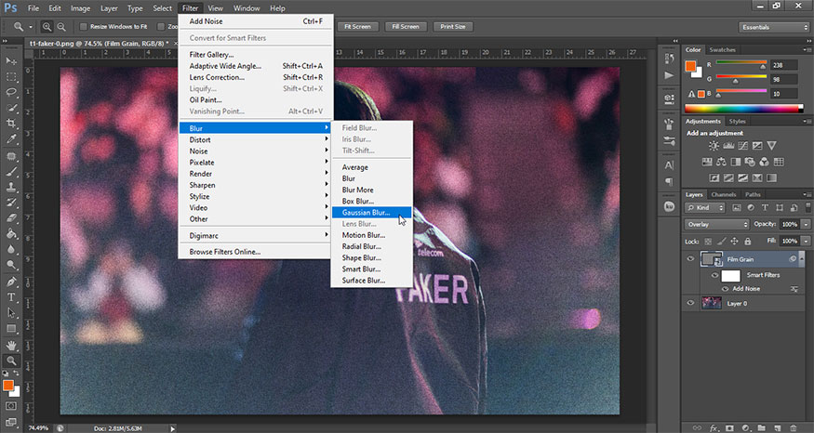
Task: Select the Eyedropper tool
Action: 12,139
